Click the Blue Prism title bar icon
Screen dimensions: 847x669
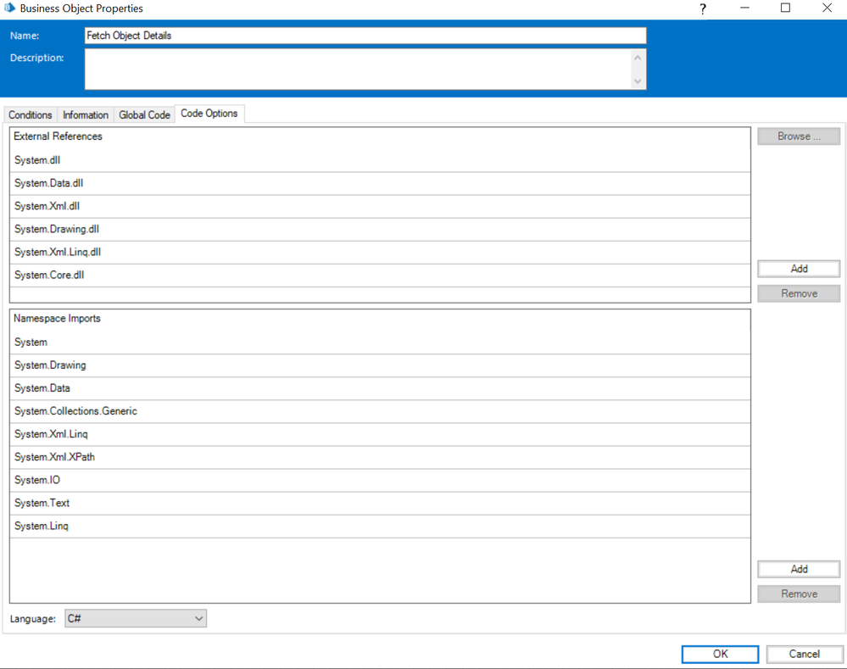tap(9, 8)
